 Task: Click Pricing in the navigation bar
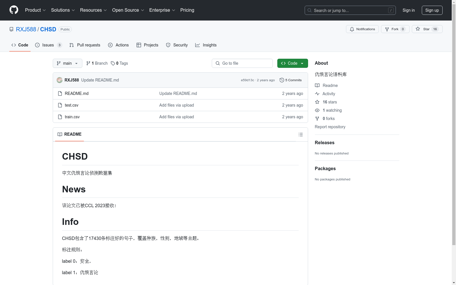(187, 10)
